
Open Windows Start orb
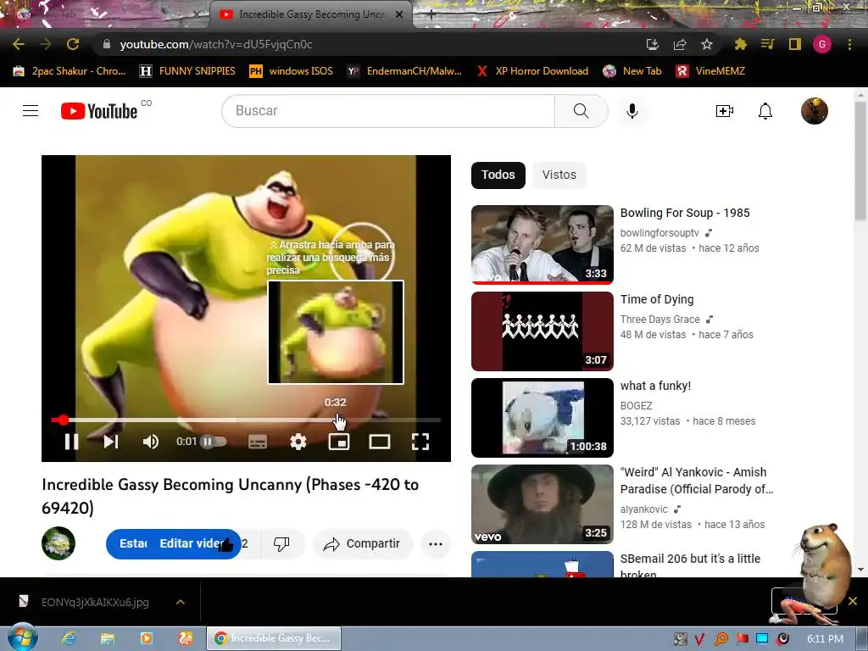point(22,637)
